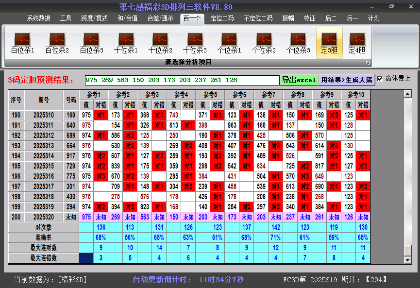Click the scrollbar up arrow
The image size is (420, 288).
point(407,93)
